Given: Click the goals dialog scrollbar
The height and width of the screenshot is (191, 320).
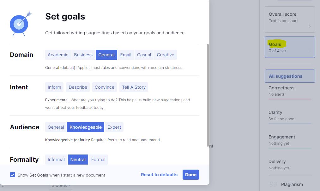Looking at the screenshot, I should tap(208, 95).
